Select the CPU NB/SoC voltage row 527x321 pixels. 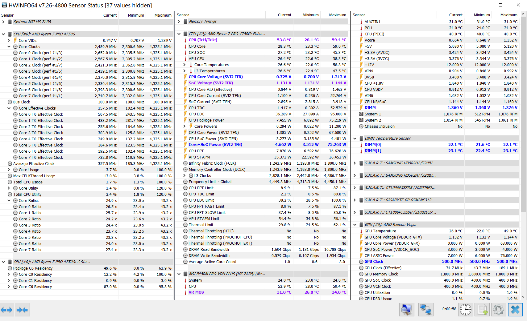pyautogui.click(x=435, y=102)
